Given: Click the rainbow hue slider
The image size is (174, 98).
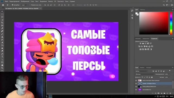Looking at the screenshot, I should tap(171, 23).
